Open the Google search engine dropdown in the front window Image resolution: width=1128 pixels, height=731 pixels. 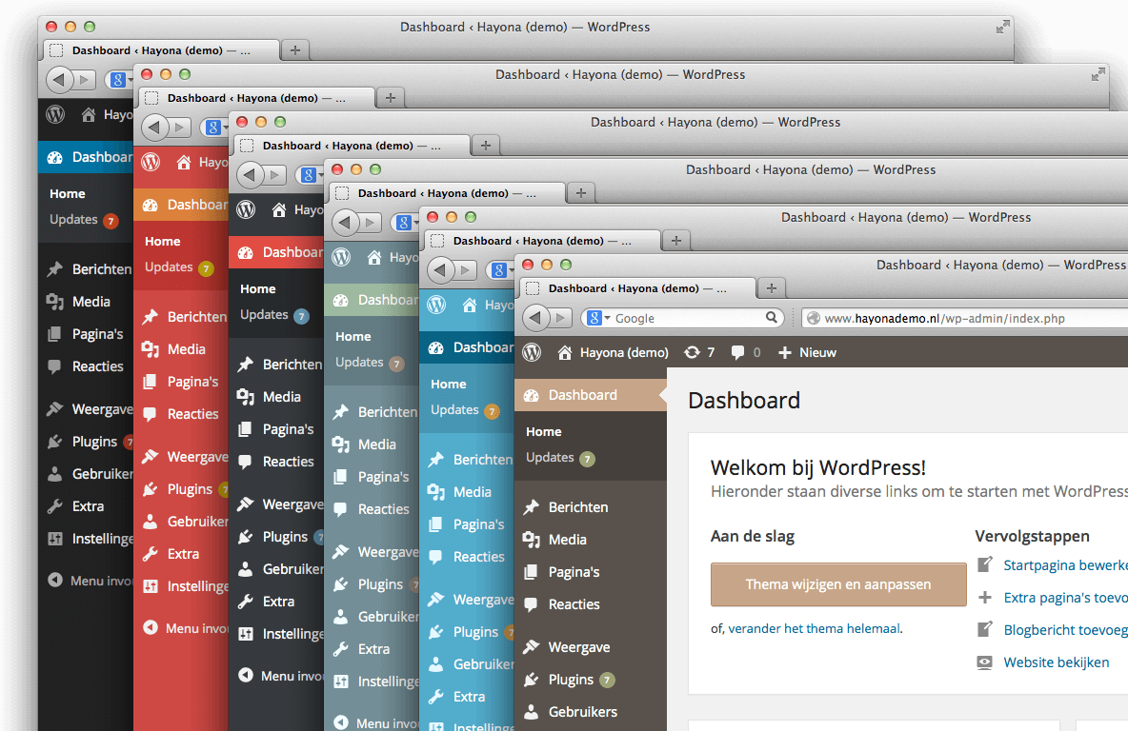pyautogui.click(x=598, y=318)
